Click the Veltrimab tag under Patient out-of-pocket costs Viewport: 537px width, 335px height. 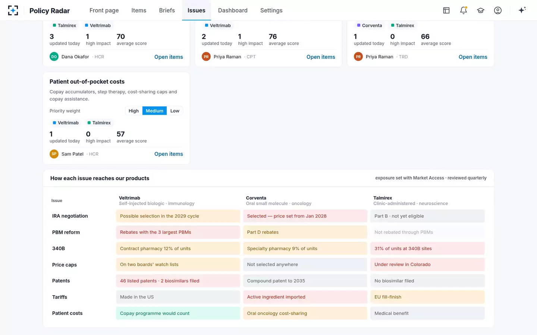(x=66, y=123)
